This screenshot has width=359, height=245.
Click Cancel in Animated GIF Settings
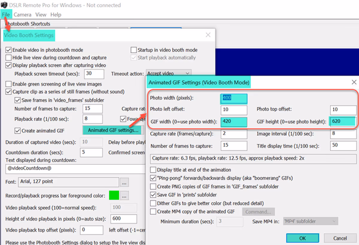(x=340, y=238)
